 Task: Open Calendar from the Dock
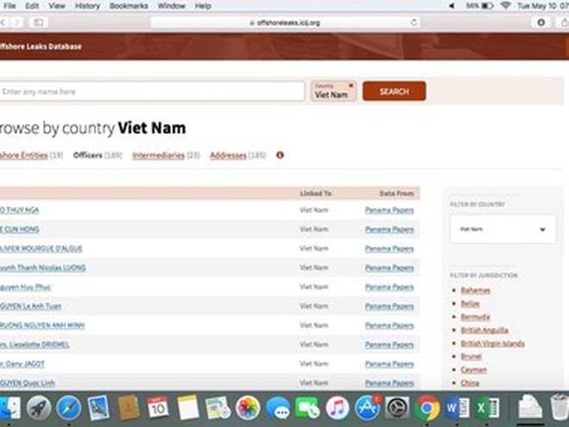(x=158, y=407)
